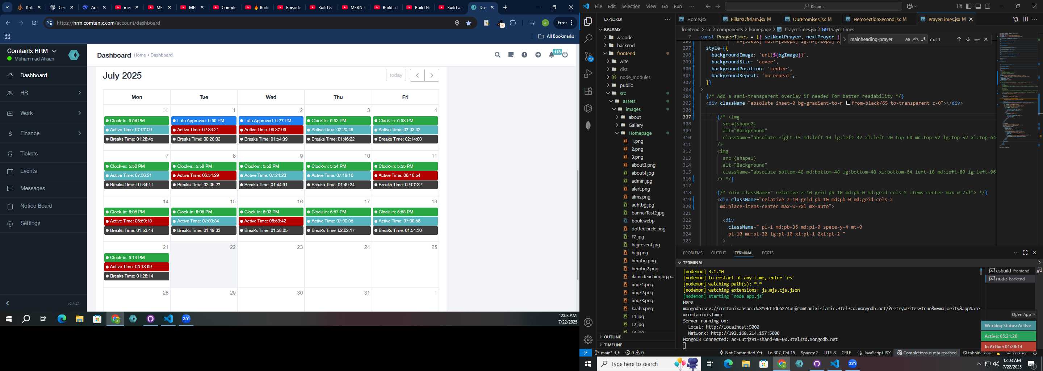Click GitHub Desktop icon in right taskbar
Image resolution: width=1043 pixels, height=371 pixels.
click(817, 364)
